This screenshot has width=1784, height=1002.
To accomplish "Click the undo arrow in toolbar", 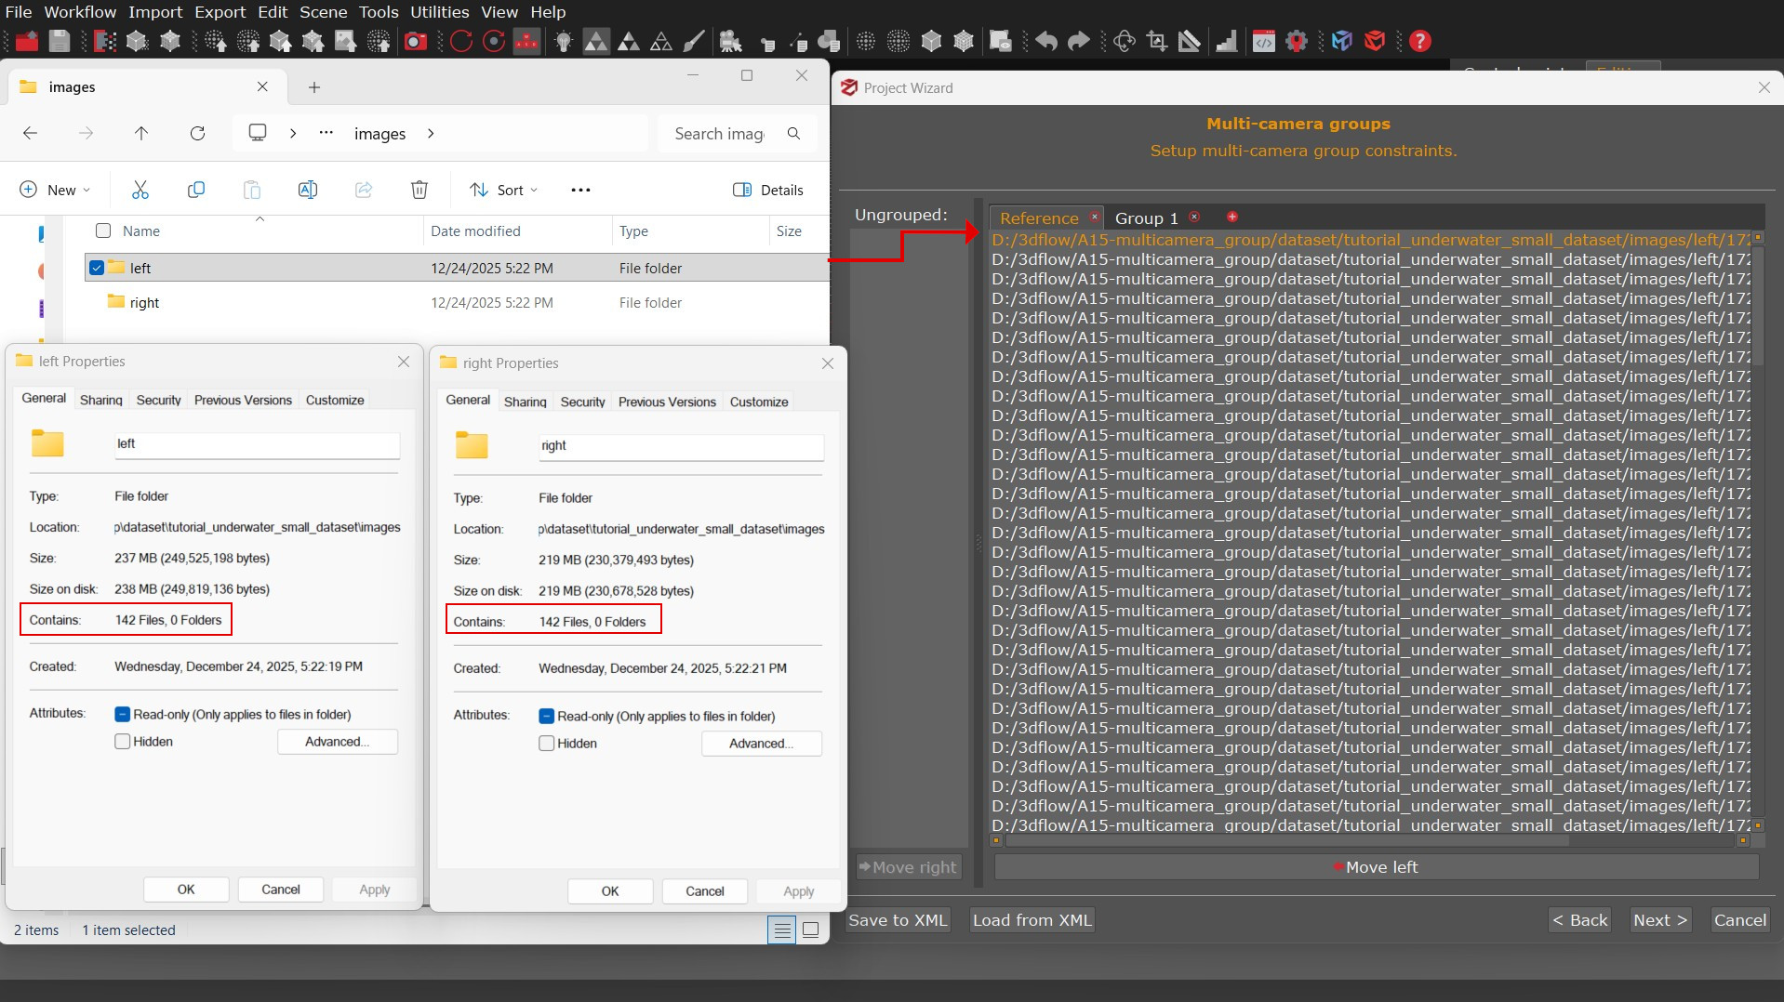I will pyautogui.click(x=1046, y=41).
